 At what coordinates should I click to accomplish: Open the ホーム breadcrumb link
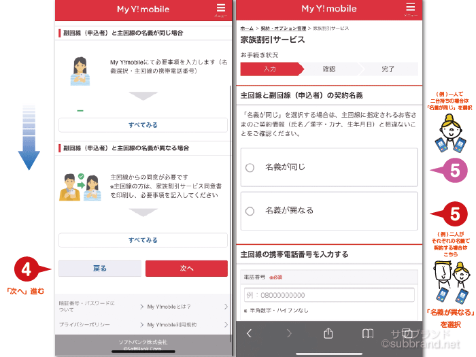click(247, 29)
